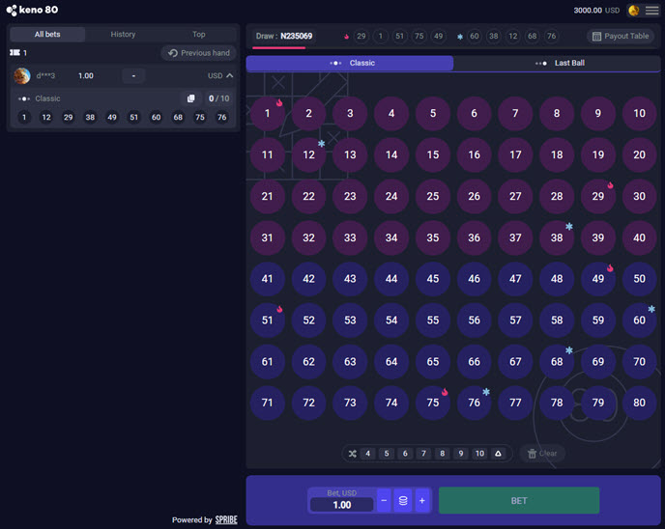Screen dimensions: 665x529
Task: Click the user avatar in top bar
Action: point(634,11)
